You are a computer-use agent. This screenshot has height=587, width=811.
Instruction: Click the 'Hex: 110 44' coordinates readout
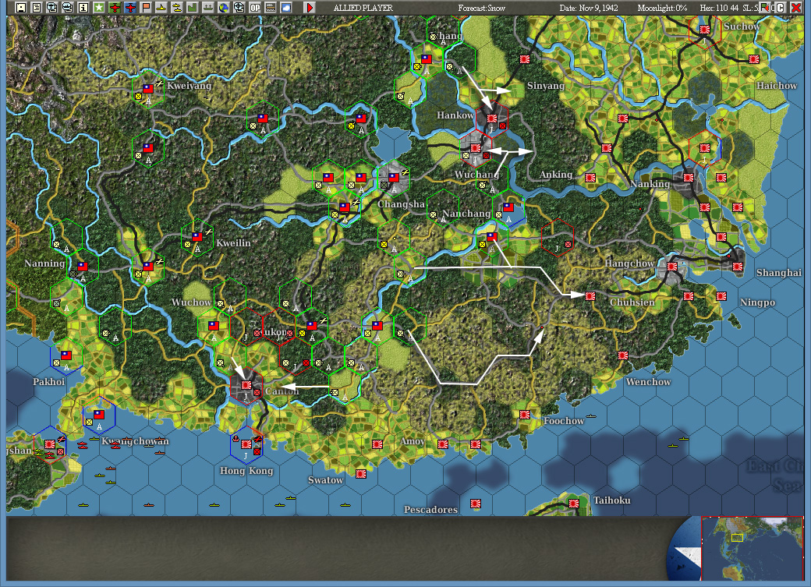(720, 8)
